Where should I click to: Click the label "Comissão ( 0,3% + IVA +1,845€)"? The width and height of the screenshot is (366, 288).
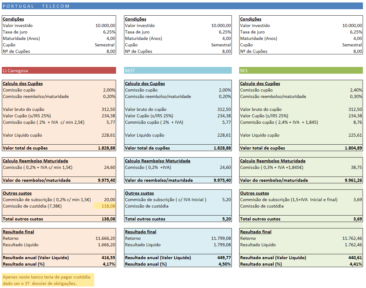272,167
